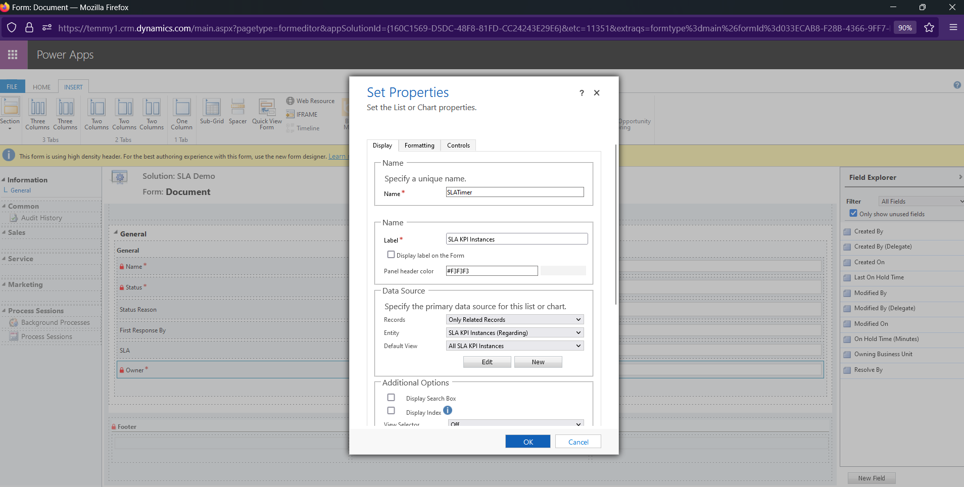Open Audit History in the left navigation
Image resolution: width=964 pixels, height=487 pixels.
pos(41,218)
